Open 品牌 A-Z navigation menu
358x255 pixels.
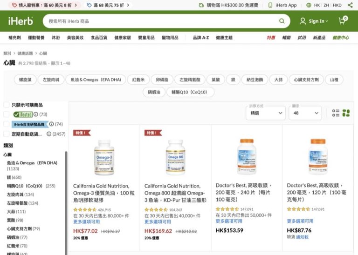(x=201, y=38)
